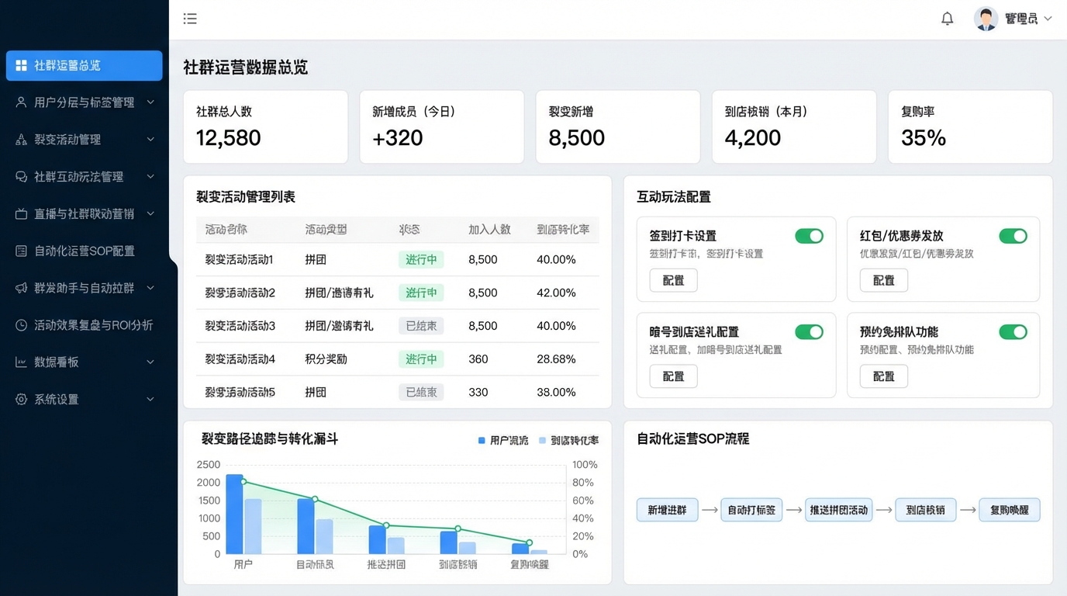Click the 用户流览 blue legend swatch

482,441
